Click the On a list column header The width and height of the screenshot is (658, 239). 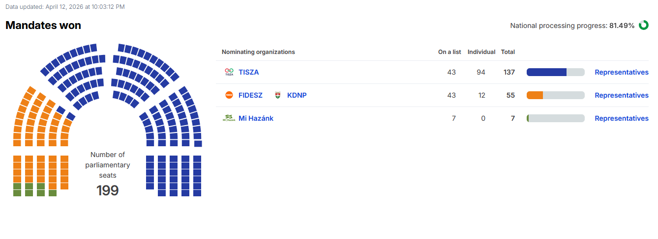point(449,52)
